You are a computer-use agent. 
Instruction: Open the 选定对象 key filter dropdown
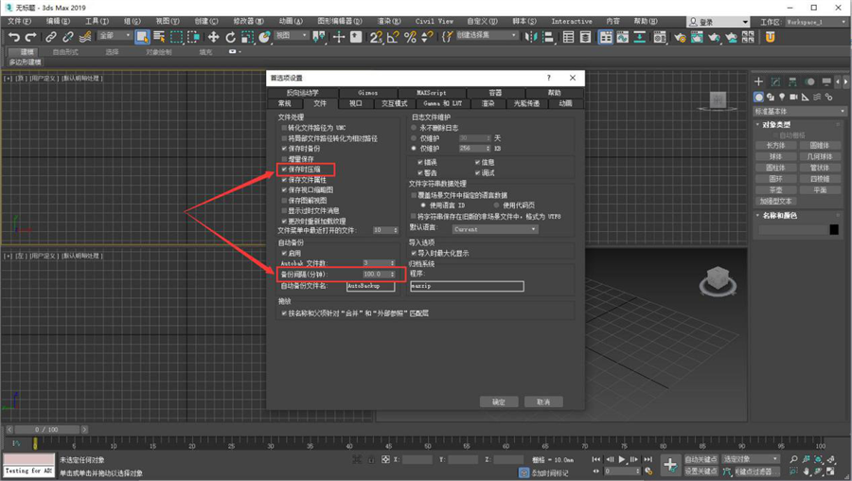[751, 459]
